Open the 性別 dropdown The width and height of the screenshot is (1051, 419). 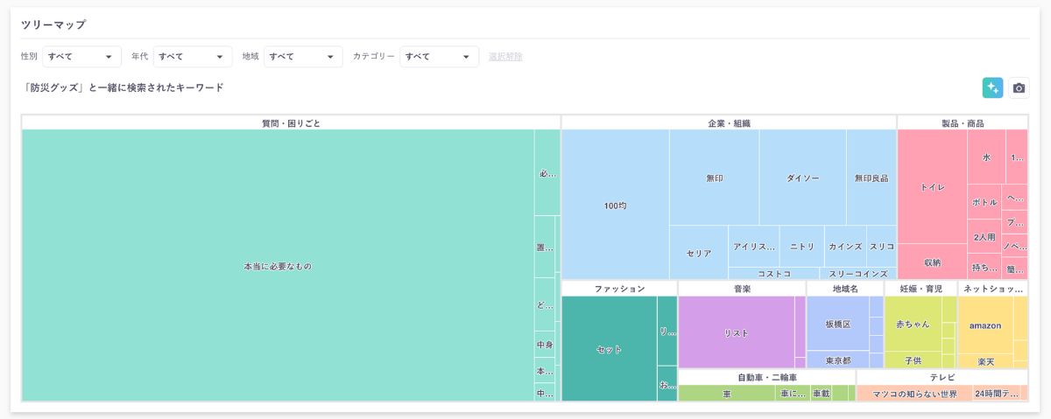(x=81, y=57)
